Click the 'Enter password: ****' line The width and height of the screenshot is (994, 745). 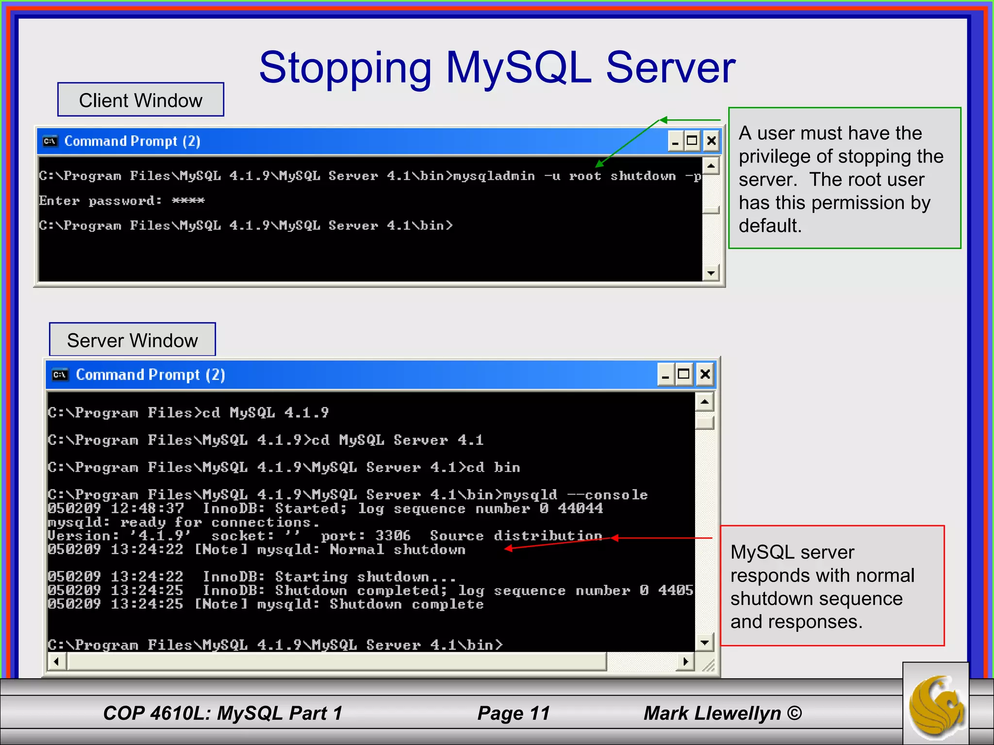coord(122,201)
